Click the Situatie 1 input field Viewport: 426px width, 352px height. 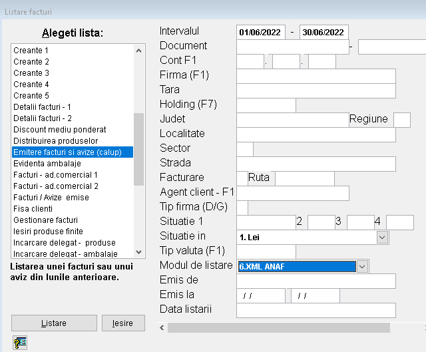click(x=266, y=223)
